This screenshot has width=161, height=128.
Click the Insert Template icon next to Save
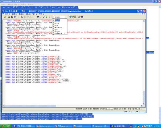pos(15,17)
